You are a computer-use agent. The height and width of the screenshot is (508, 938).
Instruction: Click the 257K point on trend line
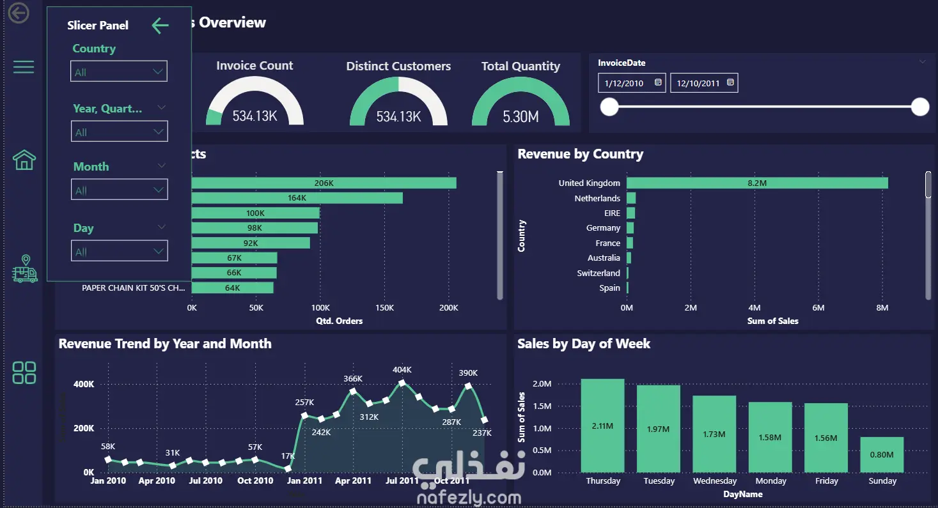coord(304,415)
